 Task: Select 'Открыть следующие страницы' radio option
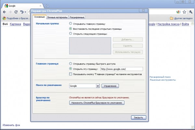pos(71,33)
